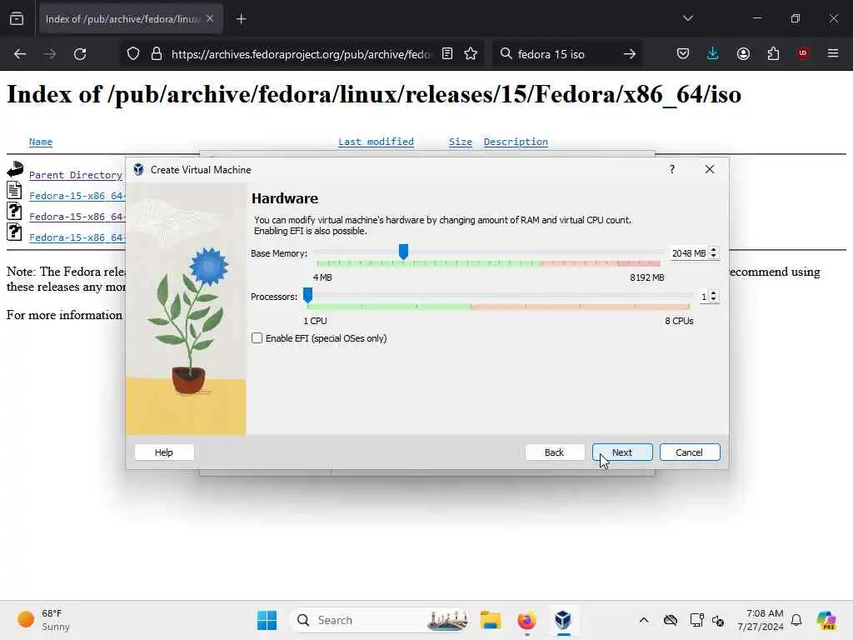Click the Parent Directory back arrow icon

click(15, 169)
